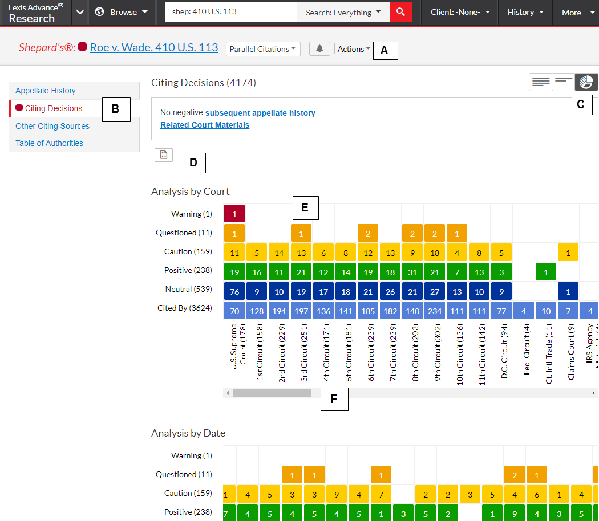
Task: Expand the History menu
Action: (525, 12)
